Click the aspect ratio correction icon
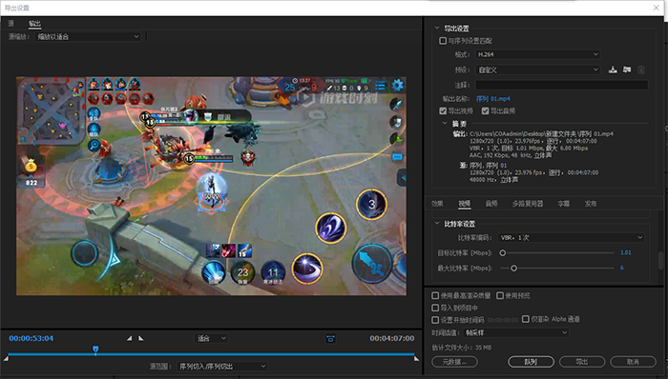 pyautogui.click(x=330, y=338)
